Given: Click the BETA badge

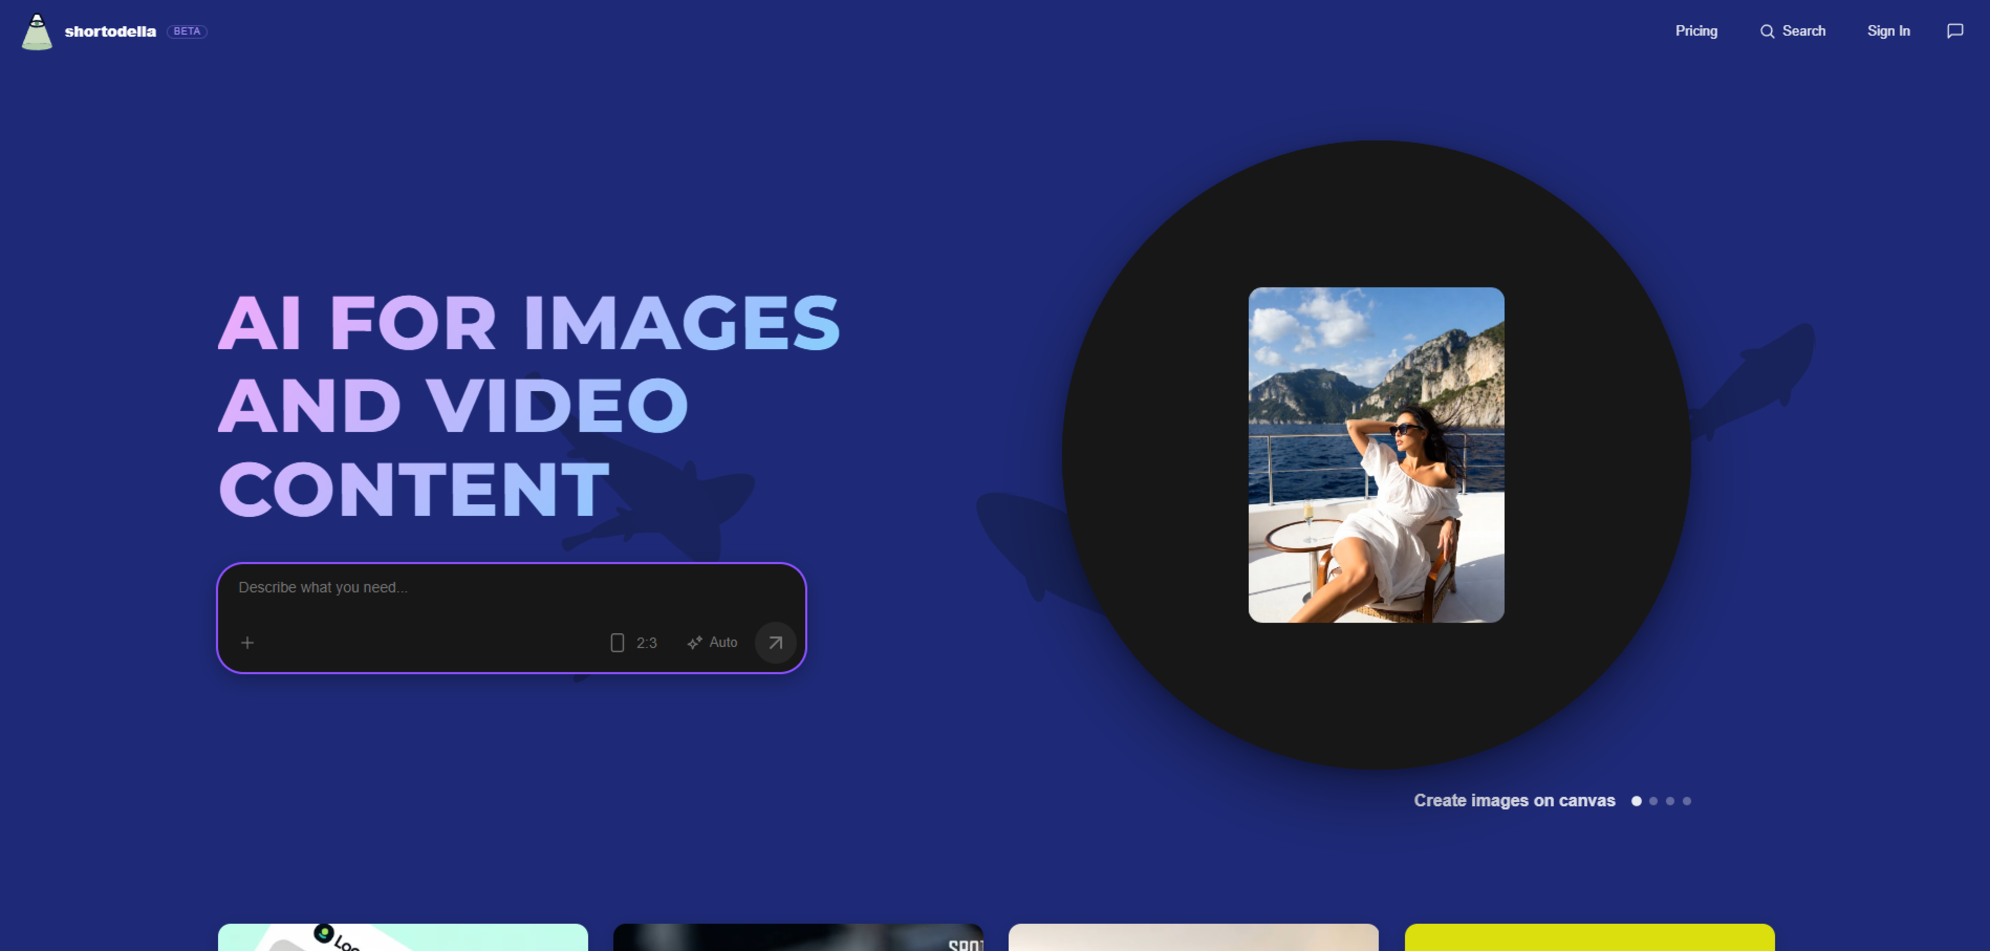Looking at the screenshot, I should (187, 32).
